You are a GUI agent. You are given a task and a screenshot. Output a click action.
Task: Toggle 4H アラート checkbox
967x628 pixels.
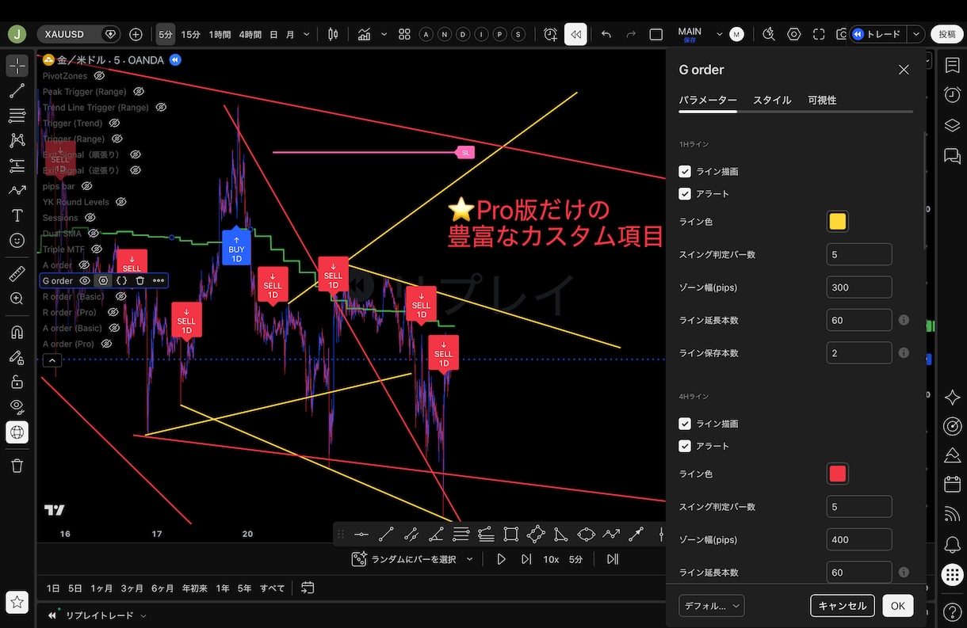tap(685, 446)
